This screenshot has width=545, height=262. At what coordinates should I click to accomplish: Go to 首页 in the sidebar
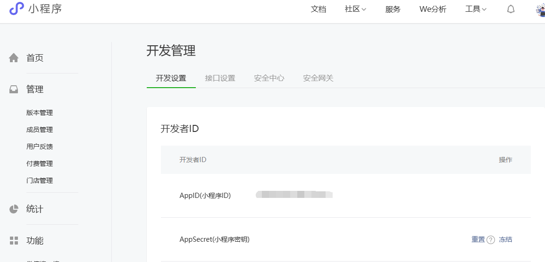[x=35, y=58]
